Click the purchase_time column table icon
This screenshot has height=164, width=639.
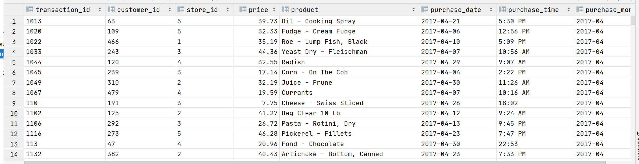(502, 10)
